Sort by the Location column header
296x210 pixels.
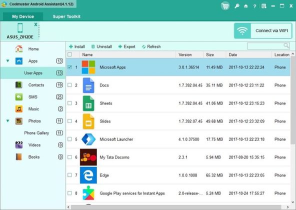(281, 55)
